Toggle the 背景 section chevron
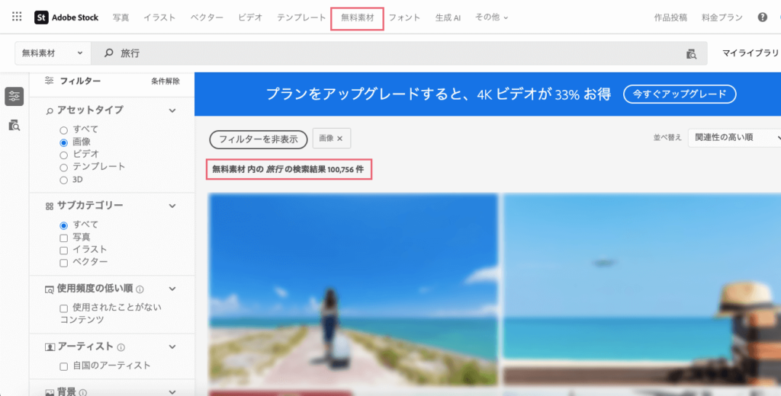The width and height of the screenshot is (781, 396). [x=172, y=392]
